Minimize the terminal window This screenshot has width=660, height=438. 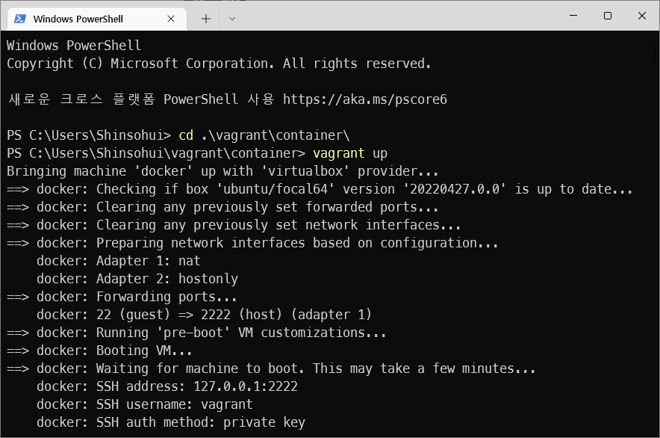point(573,16)
